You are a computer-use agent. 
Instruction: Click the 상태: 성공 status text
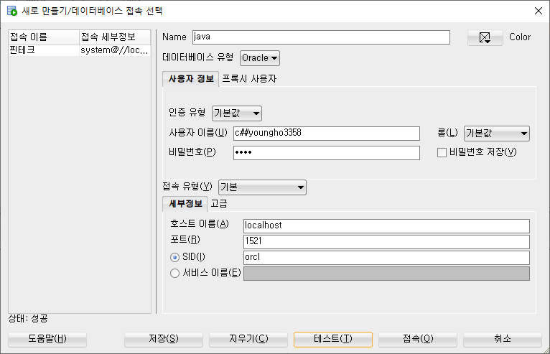tap(28, 319)
